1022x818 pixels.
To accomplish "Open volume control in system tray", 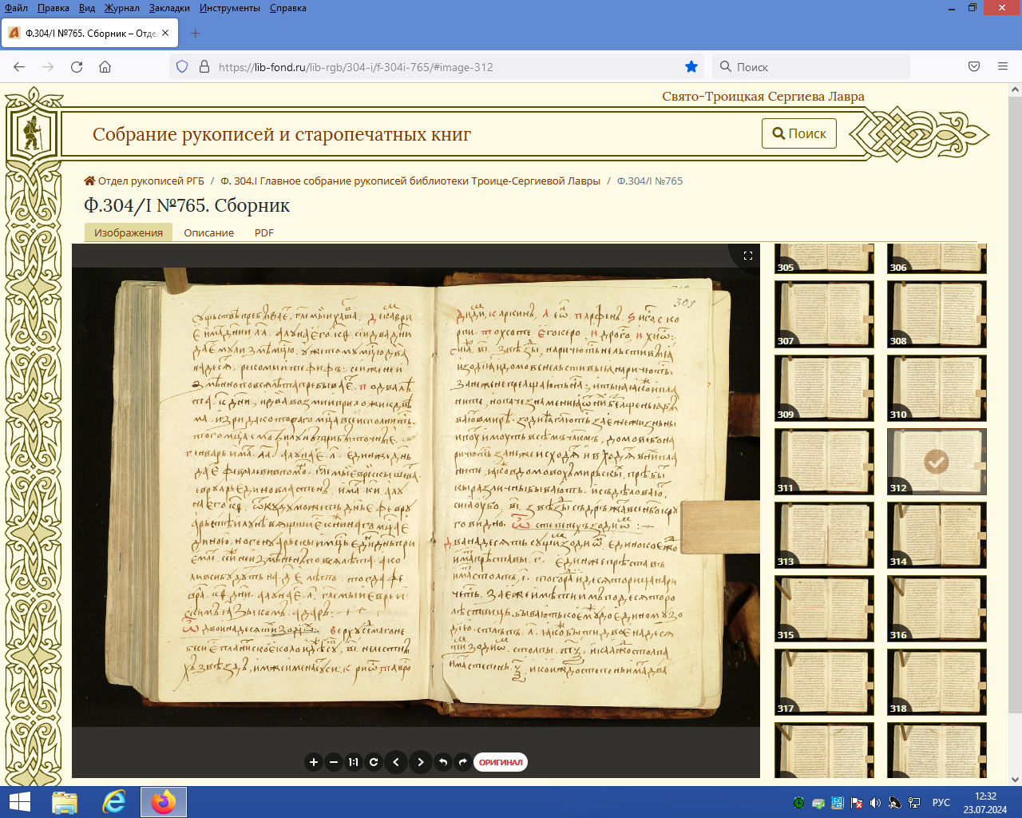I will [x=876, y=803].
